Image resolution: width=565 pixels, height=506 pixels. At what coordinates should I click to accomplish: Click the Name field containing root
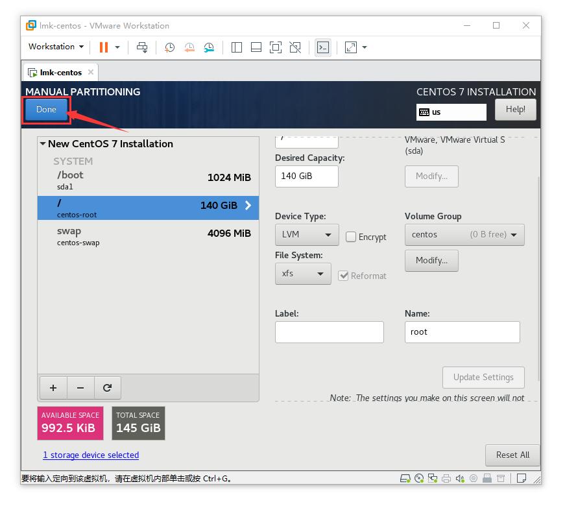point(463,332)
